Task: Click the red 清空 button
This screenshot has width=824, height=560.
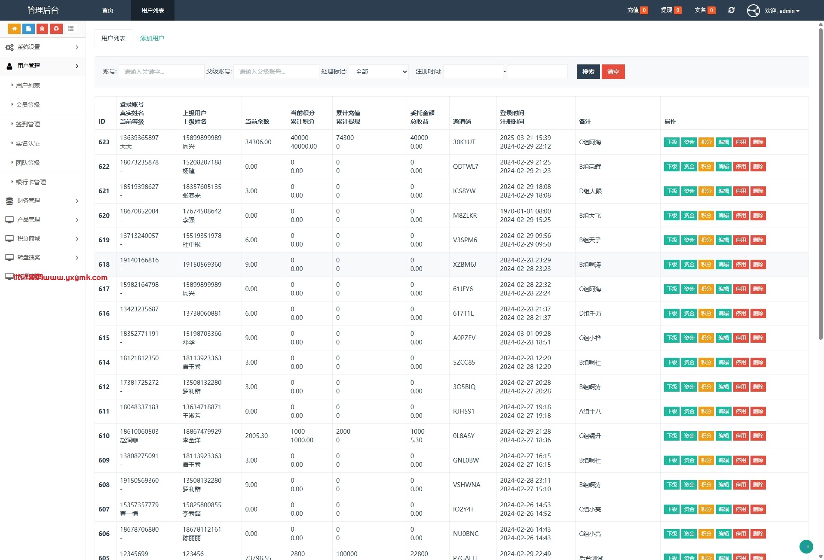Action: click(x=613, y=72)
